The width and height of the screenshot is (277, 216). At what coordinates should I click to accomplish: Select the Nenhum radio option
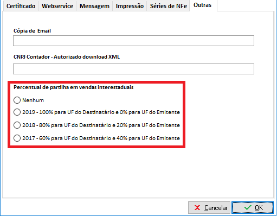pos(17,100)
